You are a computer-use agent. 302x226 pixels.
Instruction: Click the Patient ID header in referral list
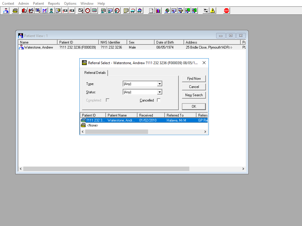pyautogui.click(x=93, y=115)
